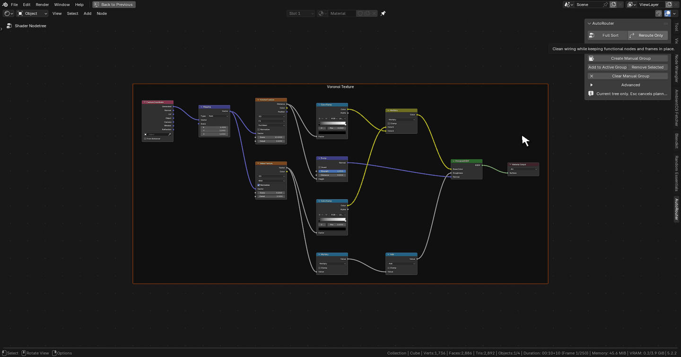The height and width of the screenshot is (357, 681).
Task: Open Euclidean dropdown in Voronoi Texture node
Action: point(271,125)
